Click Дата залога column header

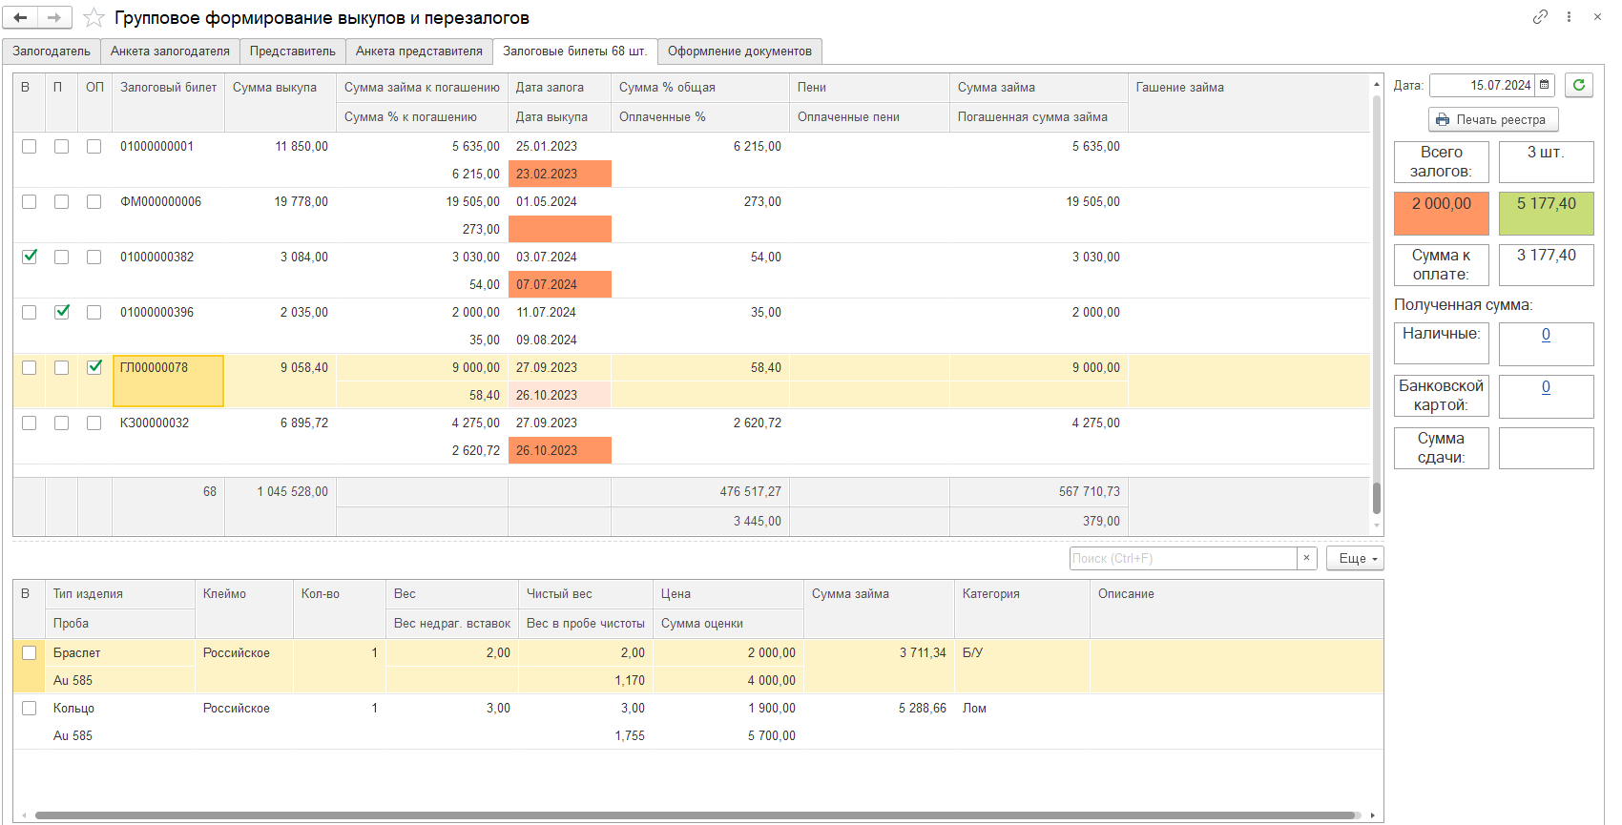click(559, 87)
